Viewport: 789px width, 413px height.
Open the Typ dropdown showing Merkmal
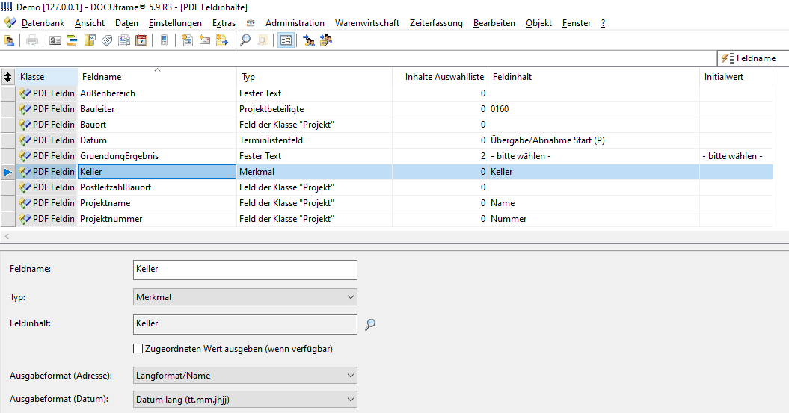[245, 297]
